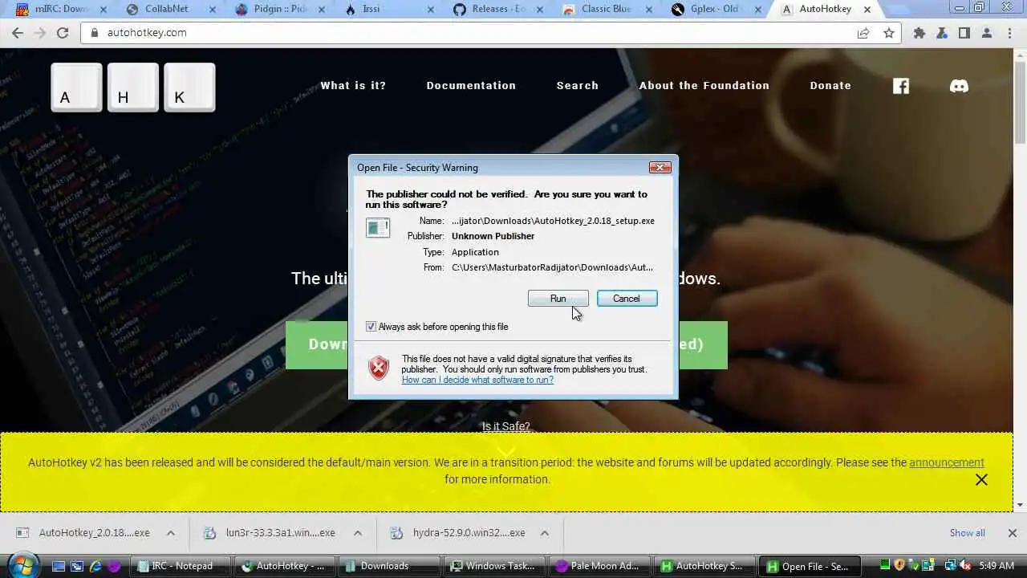The image size is (1027, 578).
Task: Open the announcement link in banner
Action: pyautogui.click(x=947, y=462)
